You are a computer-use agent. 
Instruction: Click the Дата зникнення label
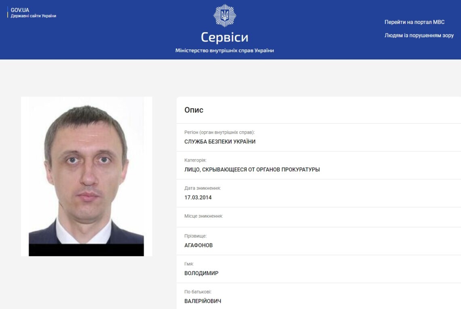203,188
